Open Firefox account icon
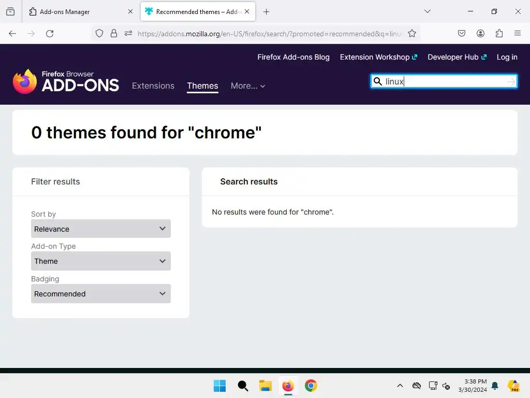Screen dimensions: 530x398 tap(480, 33)
